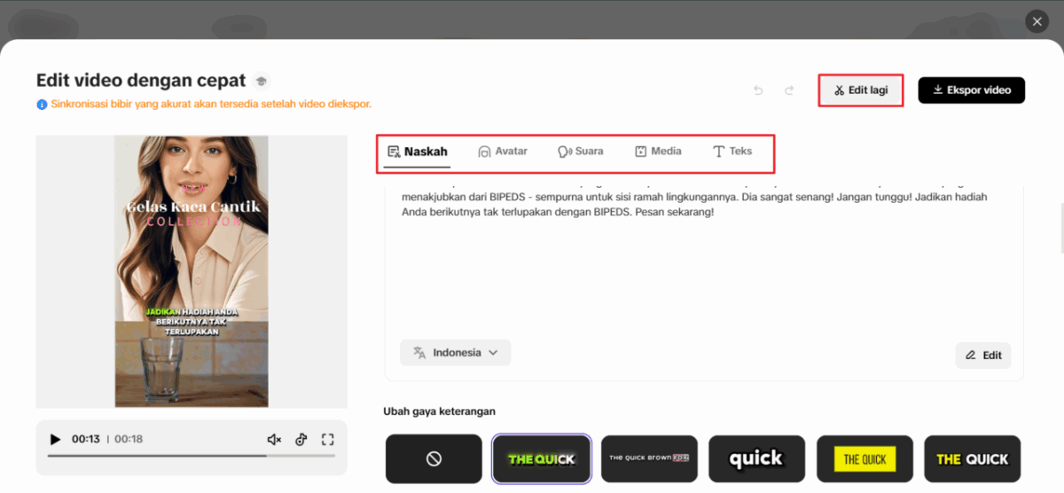Select the Media tab

658,152
